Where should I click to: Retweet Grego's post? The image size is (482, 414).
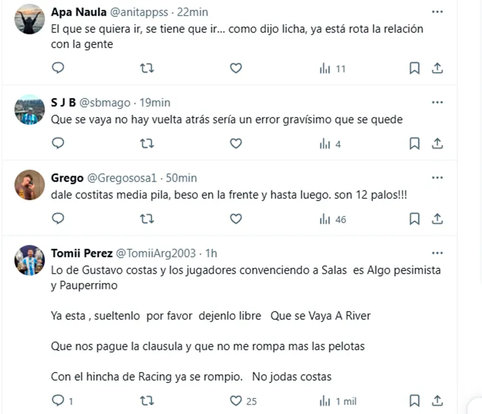pos(147,219)
